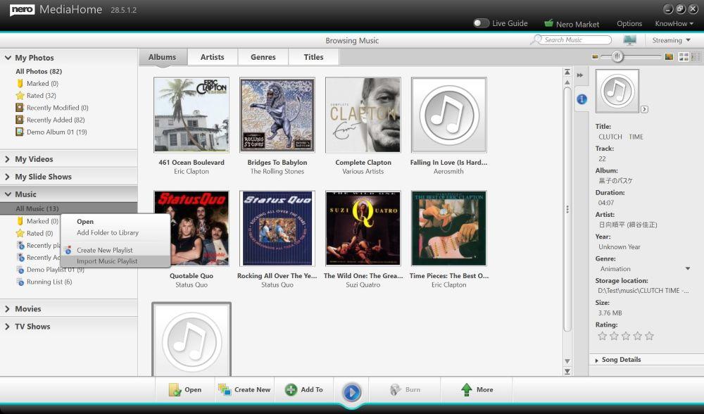Click the Recently Added photos icon
Viewport: 704px width, 414px height.
pos(19,120)
